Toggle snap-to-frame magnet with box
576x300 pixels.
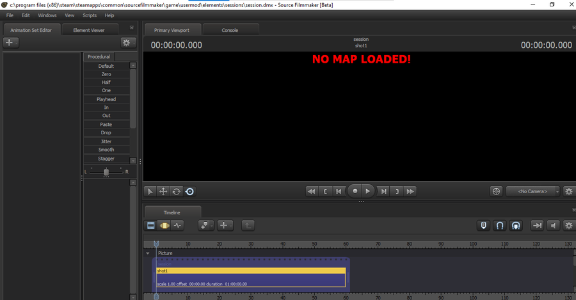click(516, 225)
